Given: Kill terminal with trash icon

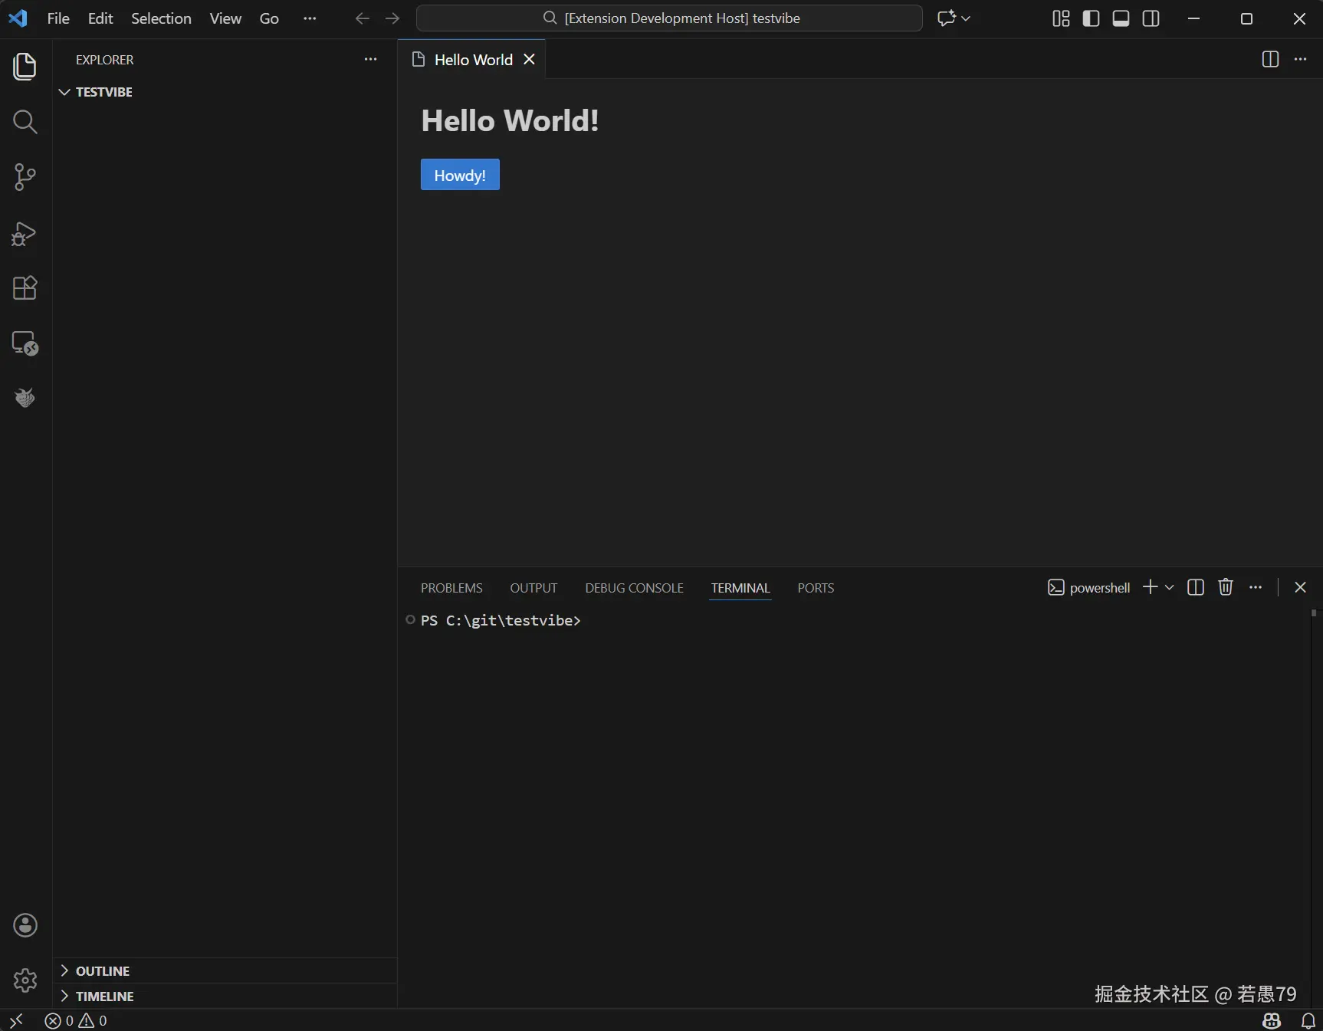Looking at the screenshot, I should tap(1226, 587).
